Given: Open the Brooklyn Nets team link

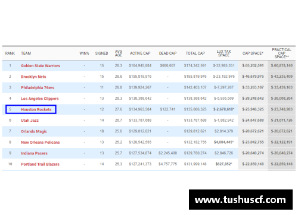Looking at the screenshot, I should [33, 77].
